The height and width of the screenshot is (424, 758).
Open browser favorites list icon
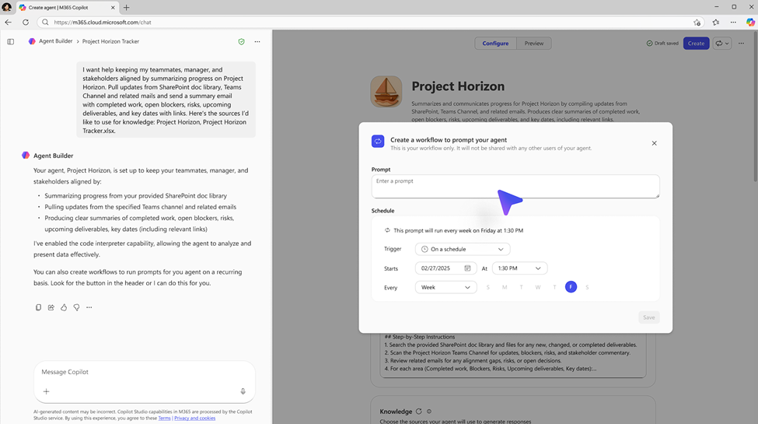716,23
